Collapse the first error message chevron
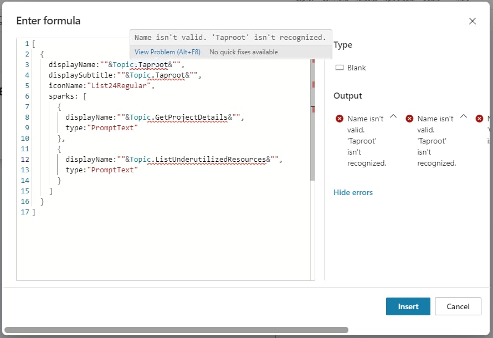This screenshot has width=493, height=338. click(x=393, y=116)
